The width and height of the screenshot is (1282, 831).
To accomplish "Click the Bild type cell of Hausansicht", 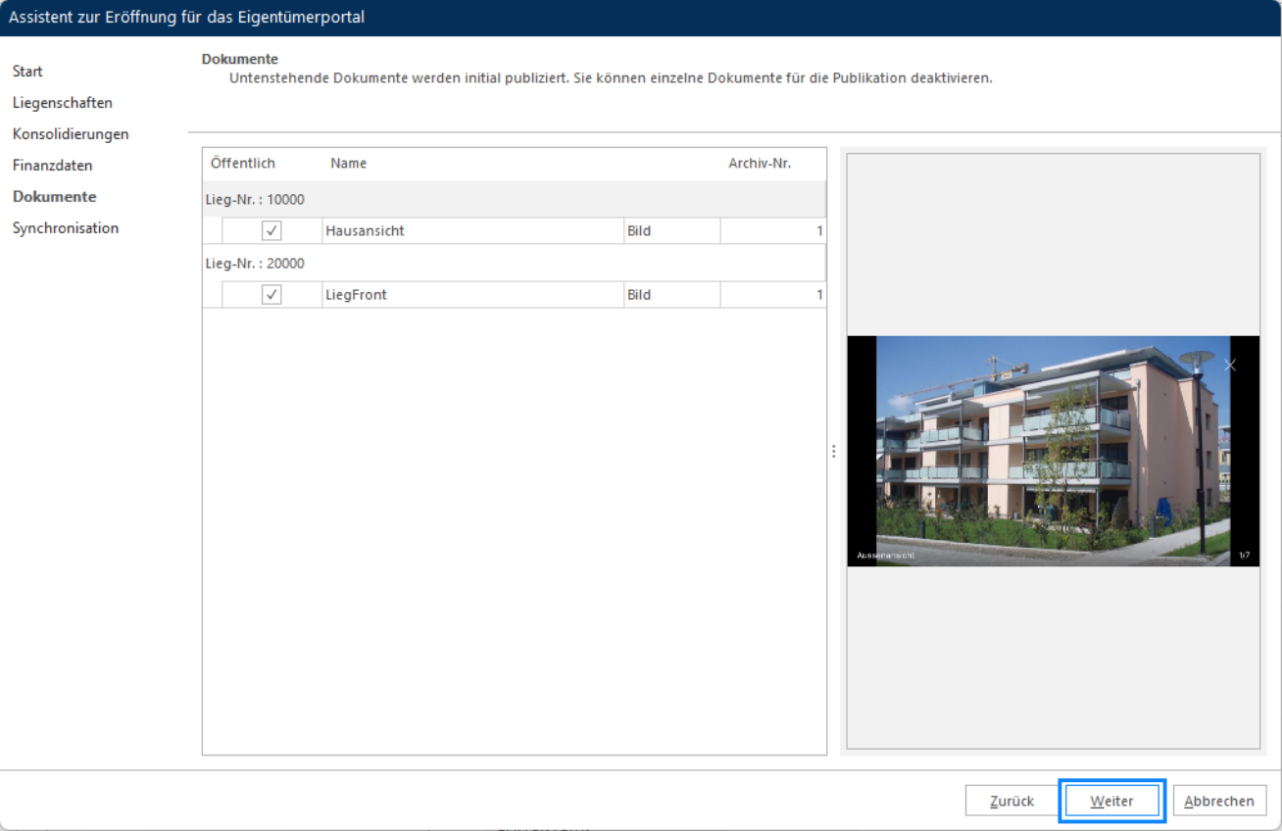I will click(x=672, y=231).
